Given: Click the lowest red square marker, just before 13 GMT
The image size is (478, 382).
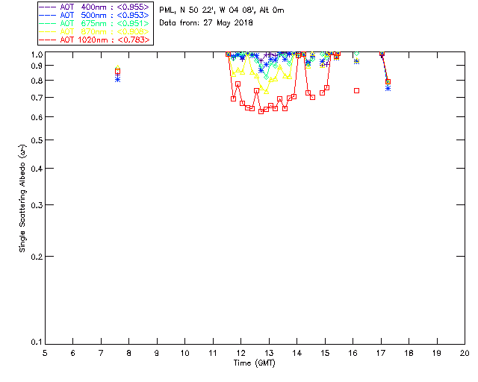Looking at the screenshot, I should coord(261,111).
